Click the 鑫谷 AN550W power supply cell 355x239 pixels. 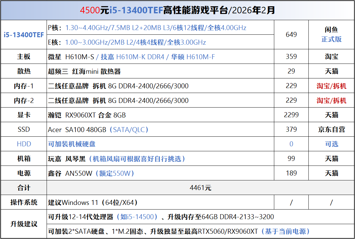coord(160,173)
